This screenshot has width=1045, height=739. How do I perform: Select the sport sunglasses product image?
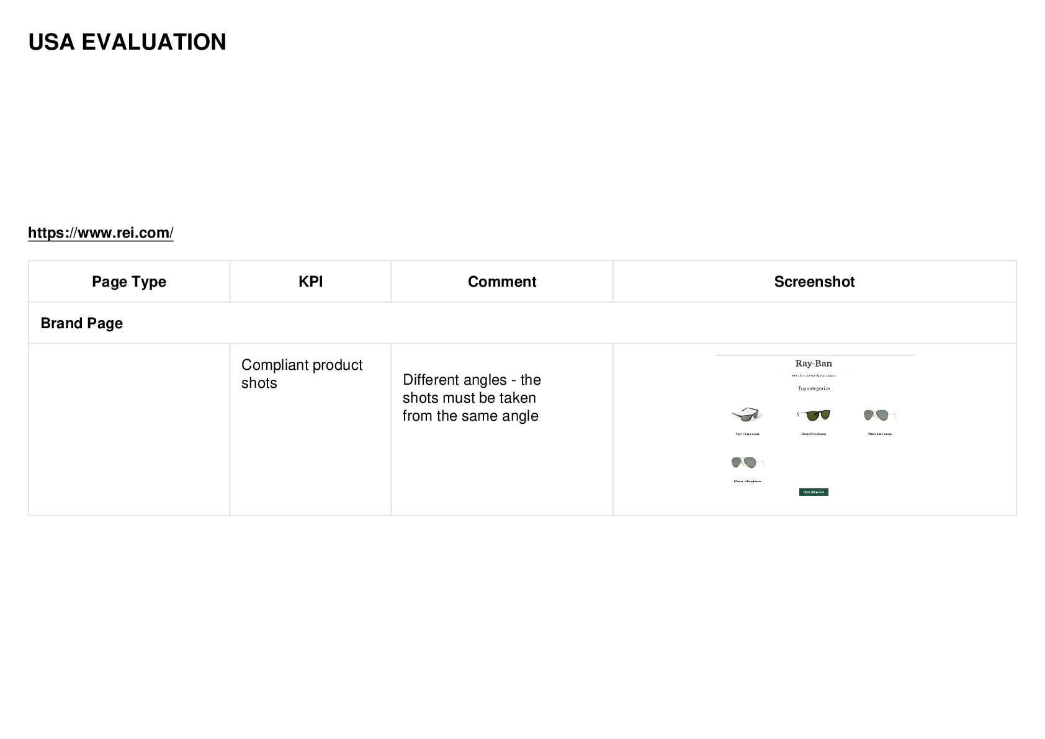(747, 414)
